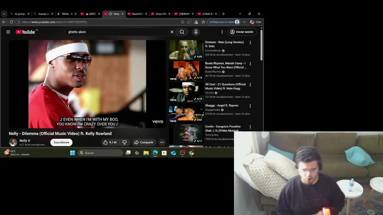Mute the Nelly tab via speaker icon
383x215 pixels.
point(110,14)
